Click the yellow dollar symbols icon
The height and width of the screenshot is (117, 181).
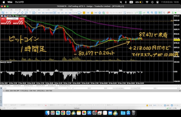click(84, 13)
